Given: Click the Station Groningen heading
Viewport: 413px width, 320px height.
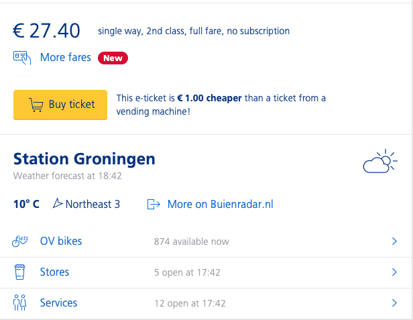Looking at the screenshot, I should pos(84,159).
